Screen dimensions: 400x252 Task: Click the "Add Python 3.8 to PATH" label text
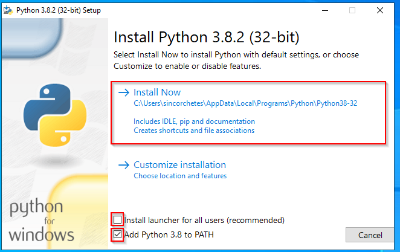(x=169, y=234)
